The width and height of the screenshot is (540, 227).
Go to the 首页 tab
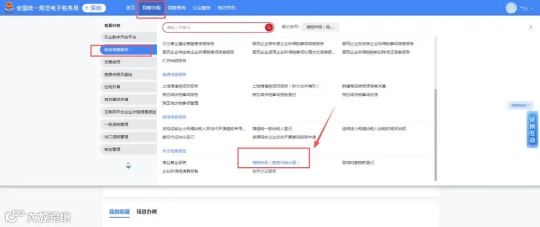coord(131,8)
